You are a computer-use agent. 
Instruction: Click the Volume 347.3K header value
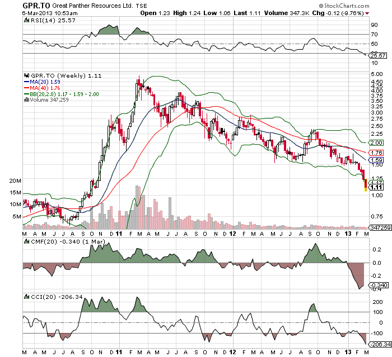pos(287,13)
